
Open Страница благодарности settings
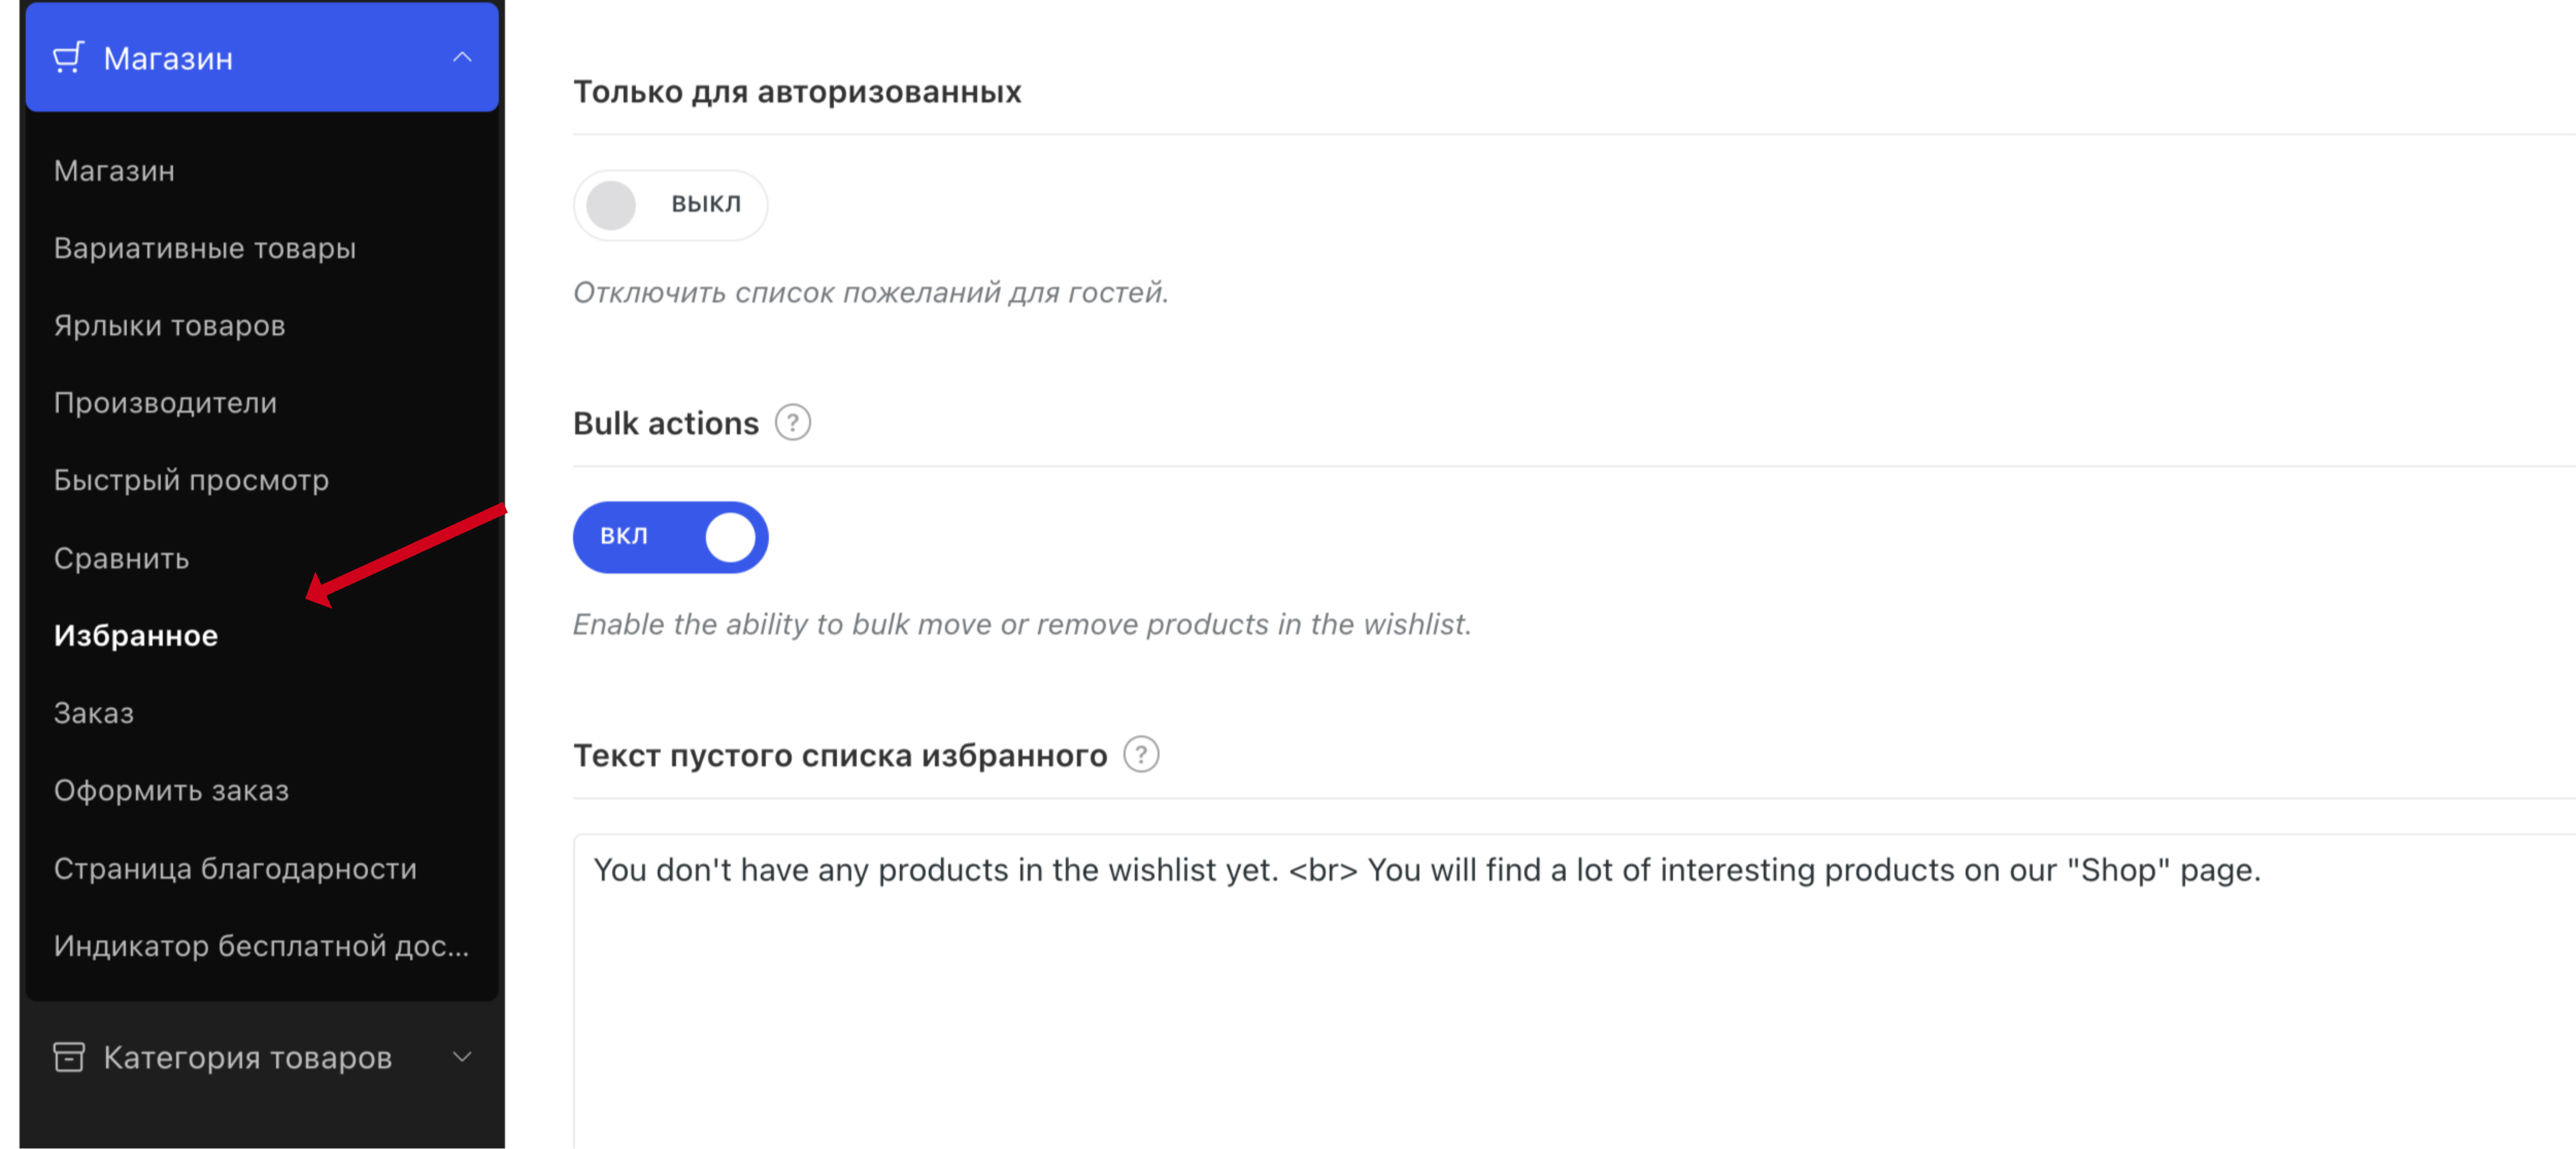[235, 869]
